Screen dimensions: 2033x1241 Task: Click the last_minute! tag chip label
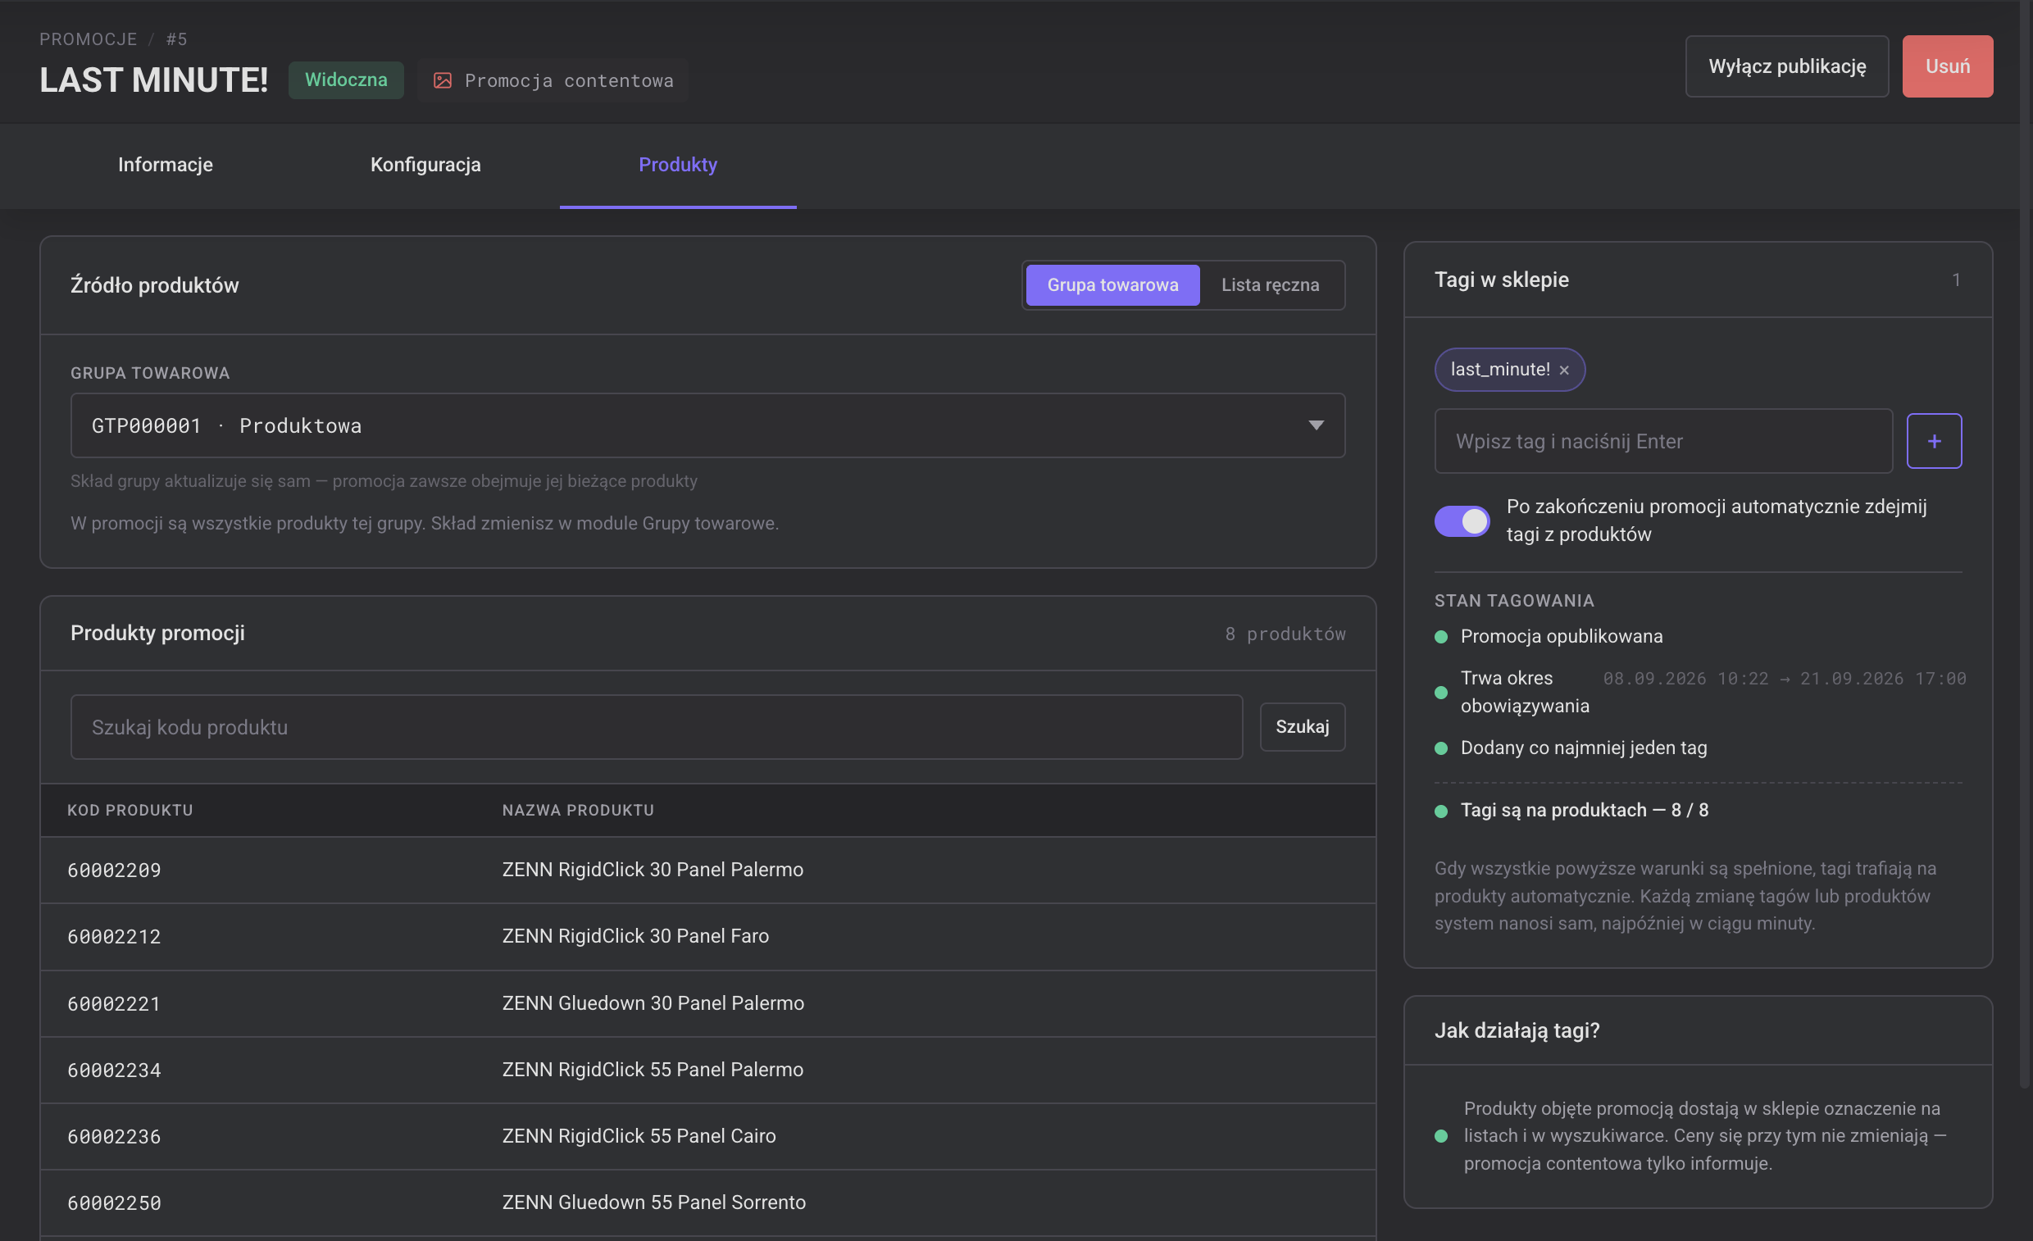pyautogui.click(x=1500, y=370)
